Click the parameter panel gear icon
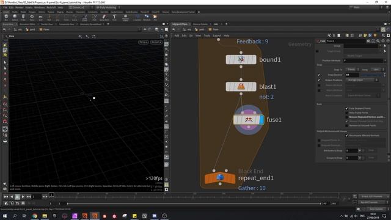 [x=368, y=41]
